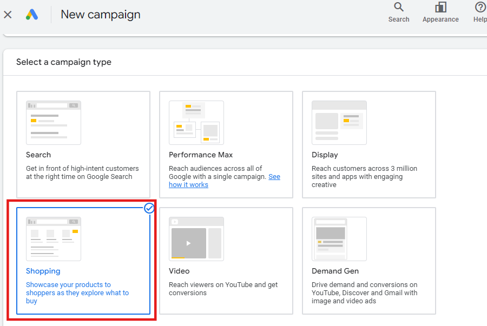Click the Performance Max campaign illustration

click(196, 123)
